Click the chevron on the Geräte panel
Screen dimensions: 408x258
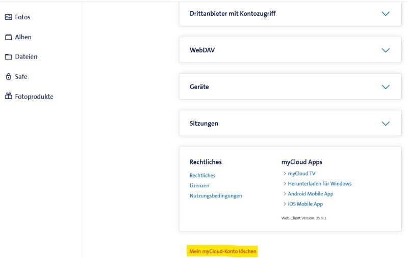click(x=386, y=87)
